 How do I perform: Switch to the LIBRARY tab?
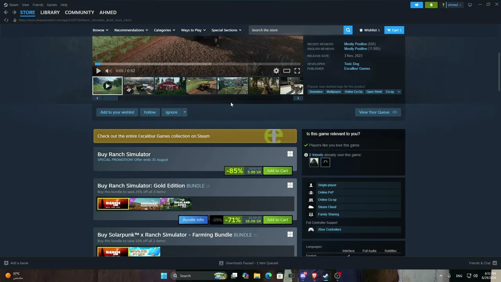50,13
